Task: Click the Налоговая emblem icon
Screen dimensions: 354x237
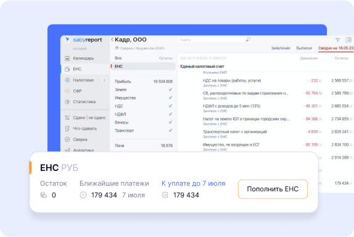Action: [x=67, y=80]
